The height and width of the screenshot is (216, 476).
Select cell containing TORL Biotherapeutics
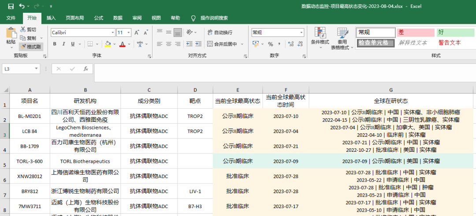[x=85, y=161]
